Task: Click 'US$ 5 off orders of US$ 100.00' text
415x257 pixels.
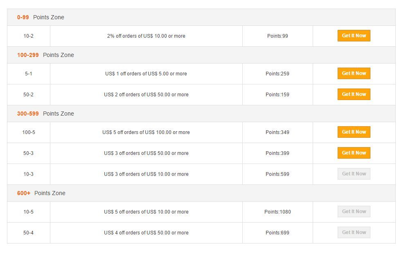Action: pos(146,132)
